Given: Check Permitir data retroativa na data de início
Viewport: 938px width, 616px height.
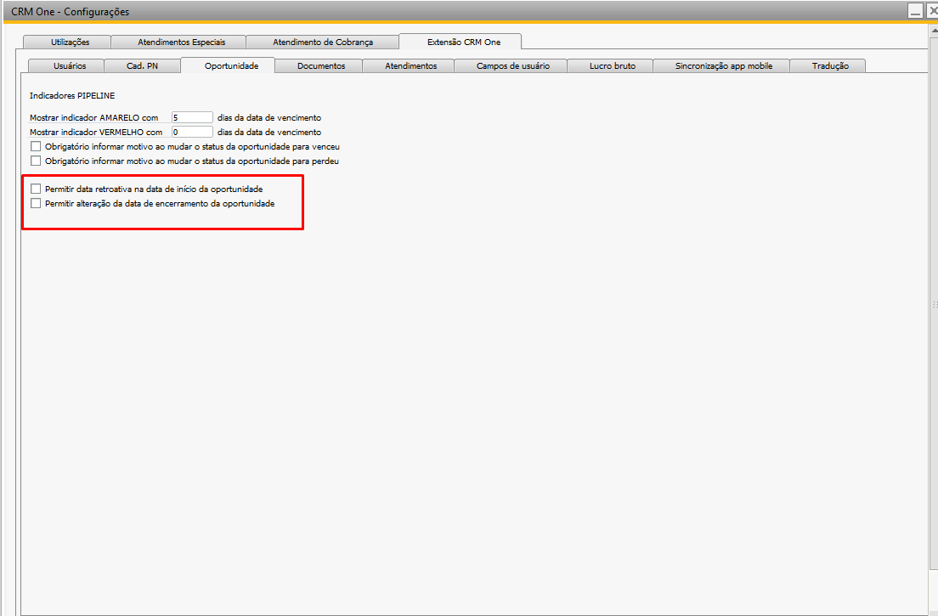Looking at the screenshot, I should (x=36, y=189).
